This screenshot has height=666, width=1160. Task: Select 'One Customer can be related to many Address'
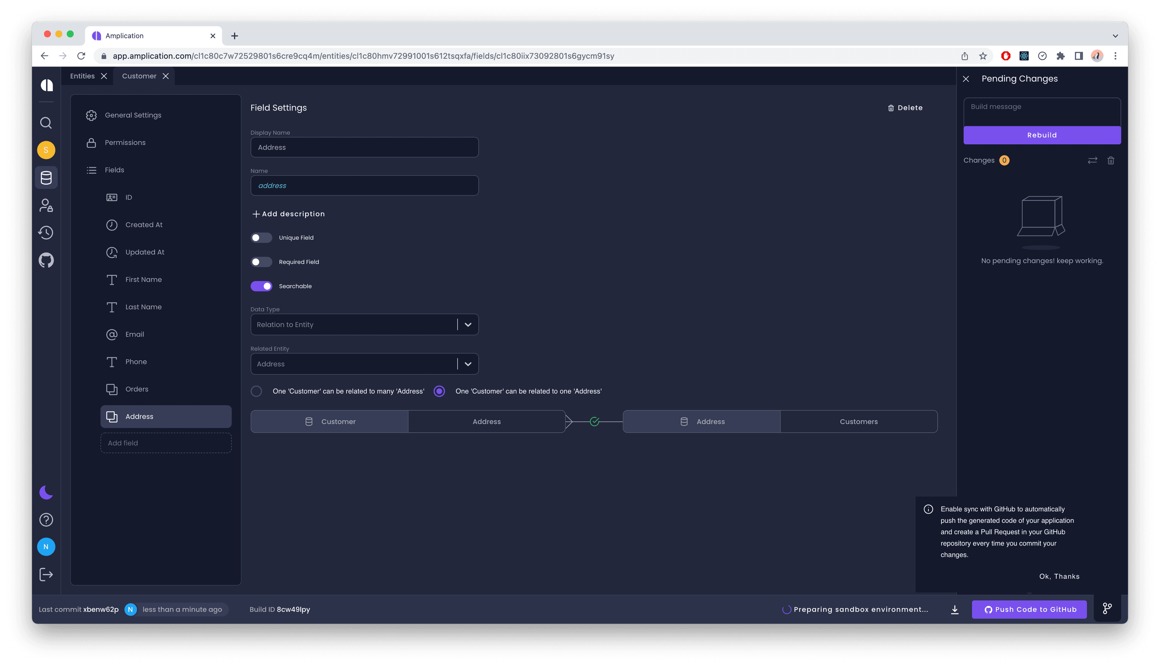[256, 391]
